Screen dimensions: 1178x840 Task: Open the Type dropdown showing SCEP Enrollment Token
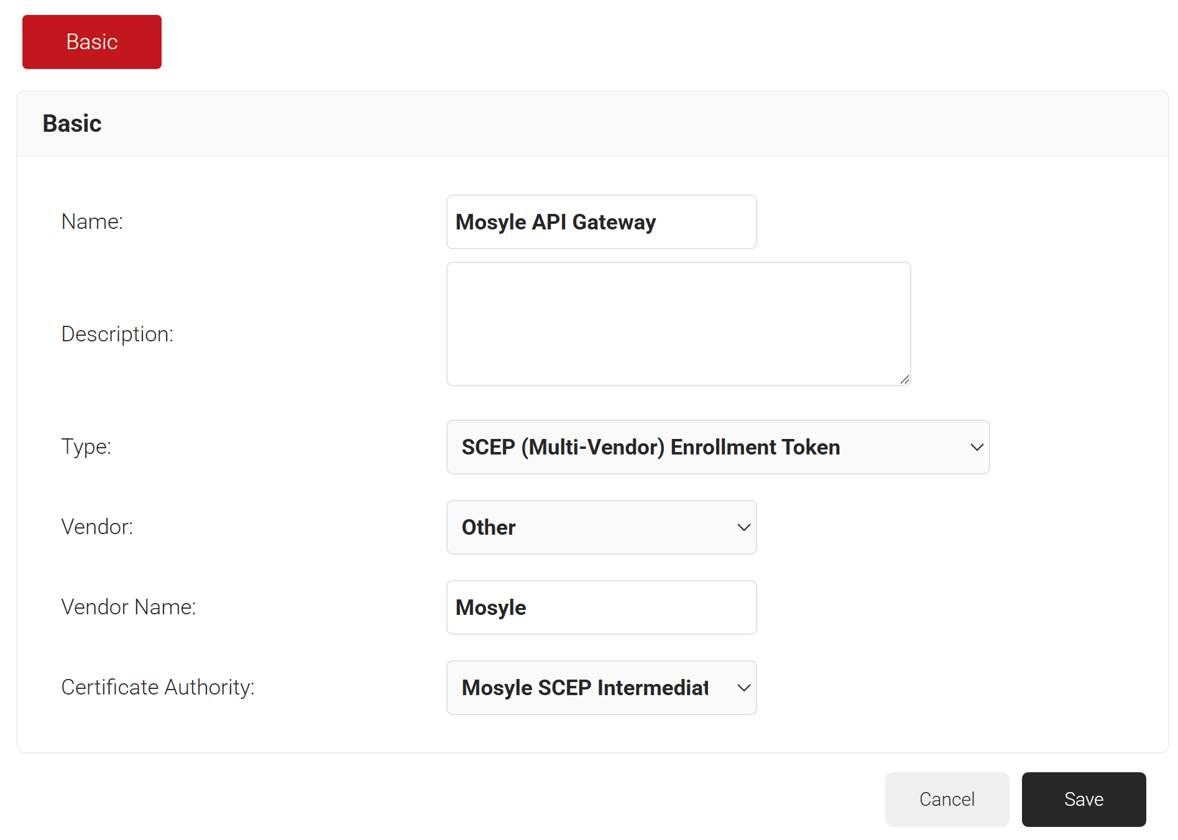pyautogui.click(x=718, y=447)
